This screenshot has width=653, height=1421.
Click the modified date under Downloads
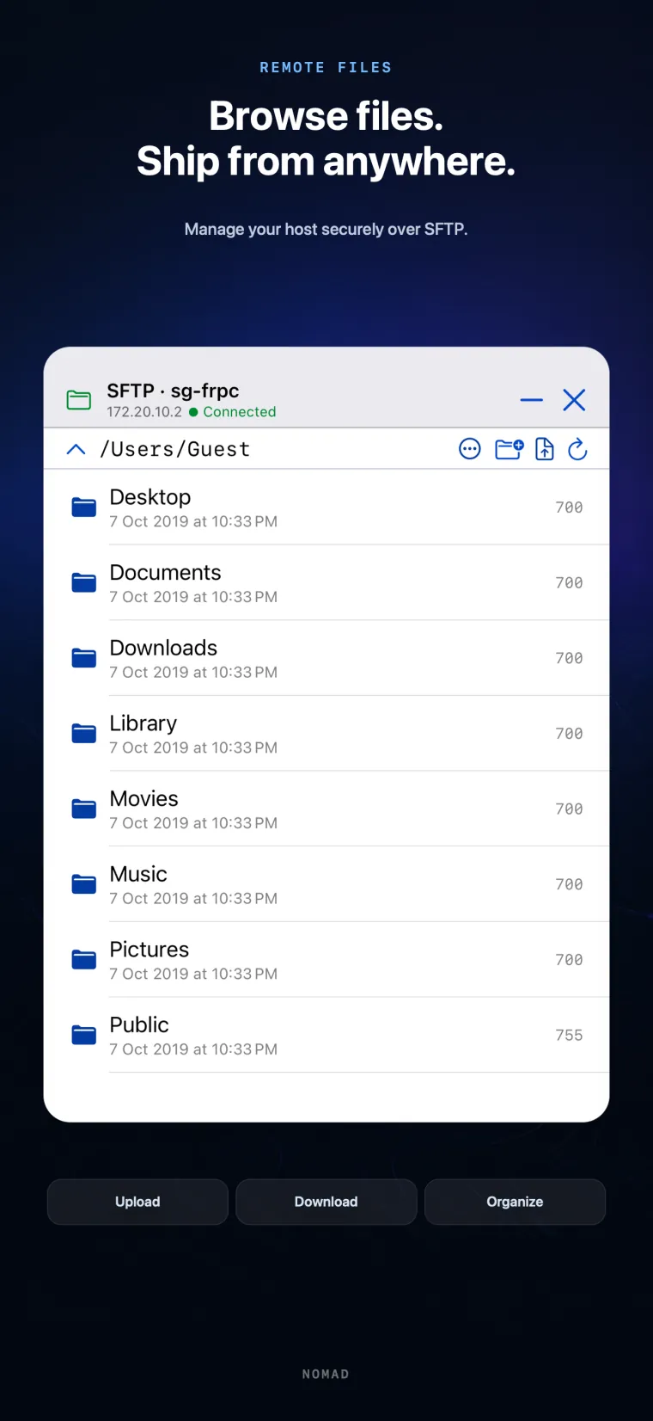tap(193, 673)
